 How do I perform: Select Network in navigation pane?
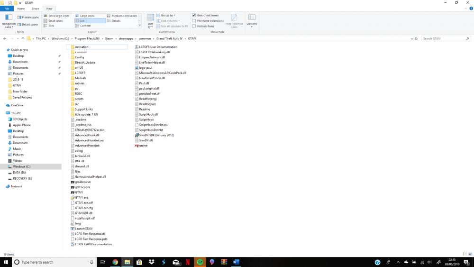(x=17, y=186)
